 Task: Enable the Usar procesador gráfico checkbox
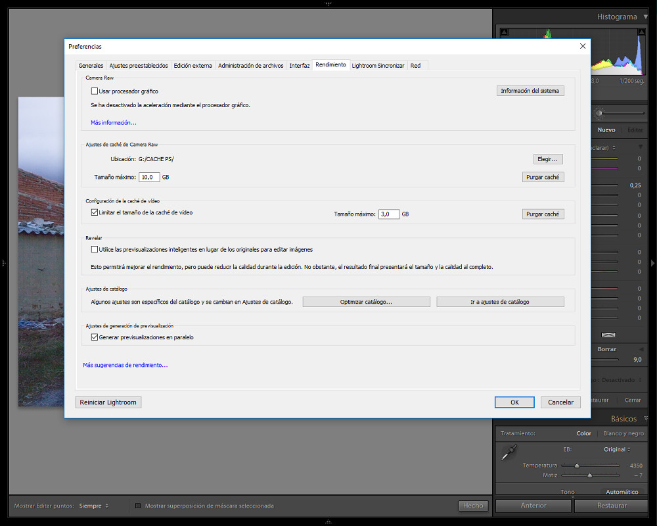coord(95,91)
